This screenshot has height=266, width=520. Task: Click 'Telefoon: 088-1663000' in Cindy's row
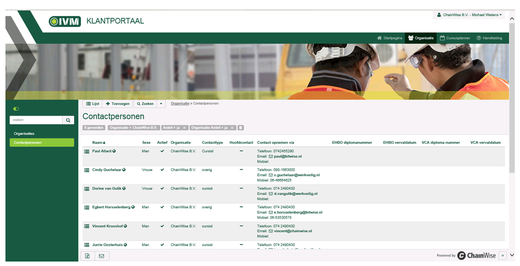point(276,170)
